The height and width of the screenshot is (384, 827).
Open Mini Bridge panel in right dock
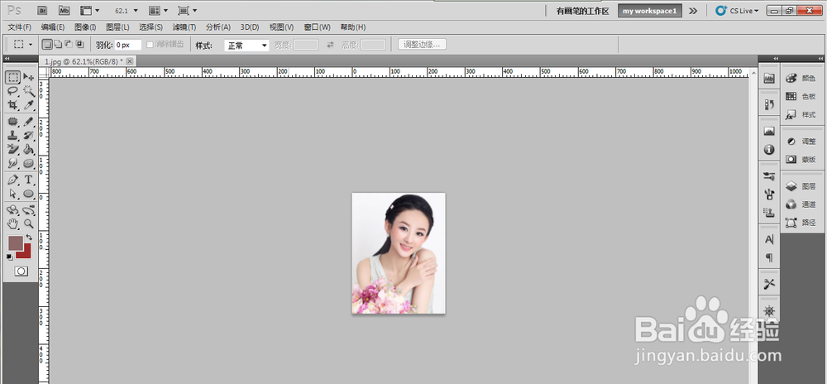pyautogui.click(x=769, y=79)
